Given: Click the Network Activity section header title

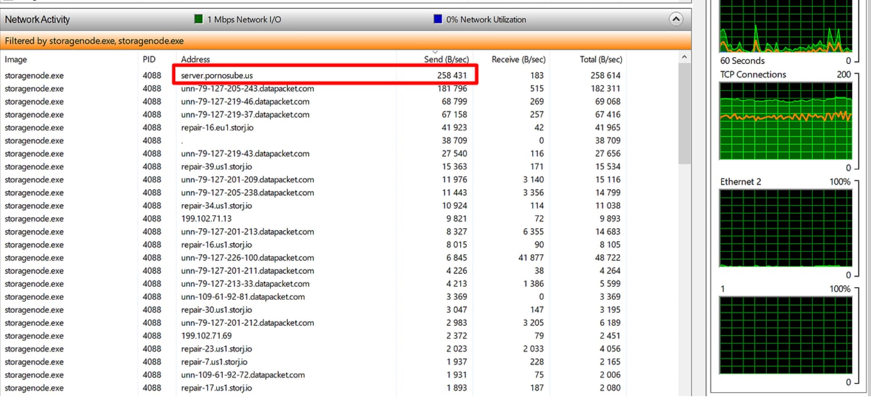Looking at the screenshot, I should [37, 19].
